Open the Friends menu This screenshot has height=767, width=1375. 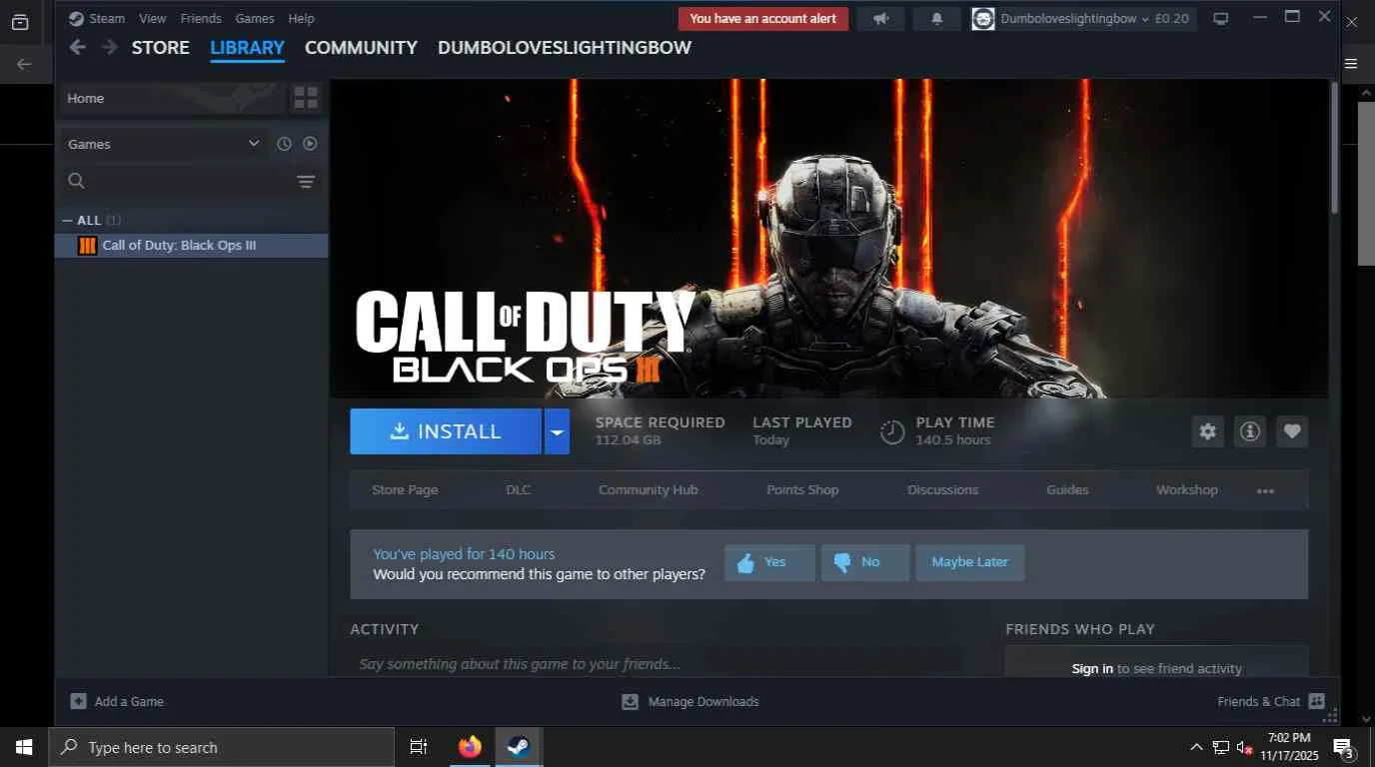coord(201,18)
